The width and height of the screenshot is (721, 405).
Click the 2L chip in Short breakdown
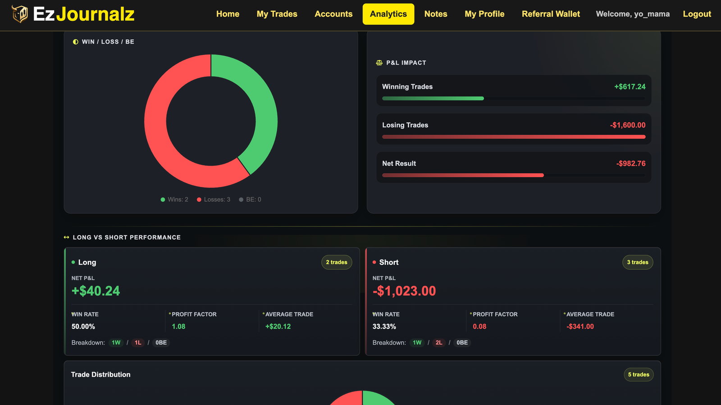[x=439, y=343]
